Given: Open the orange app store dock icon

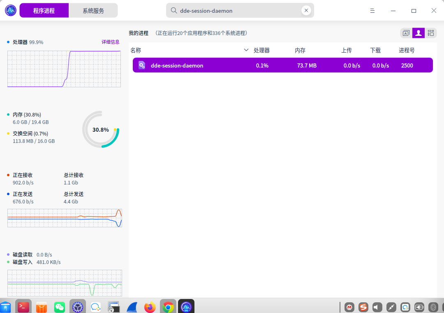Looking at the screenshot, I should [x=42, y=307].
